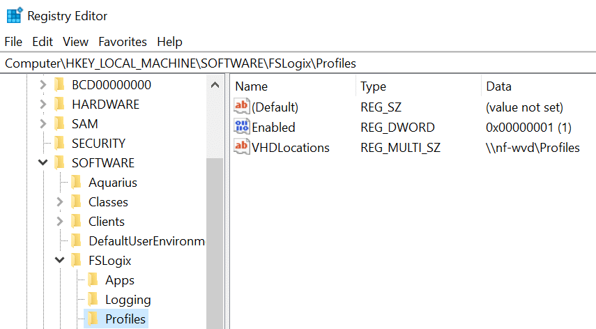Expand the SAM key
596x329 pixels.
(x=43, y=124)
